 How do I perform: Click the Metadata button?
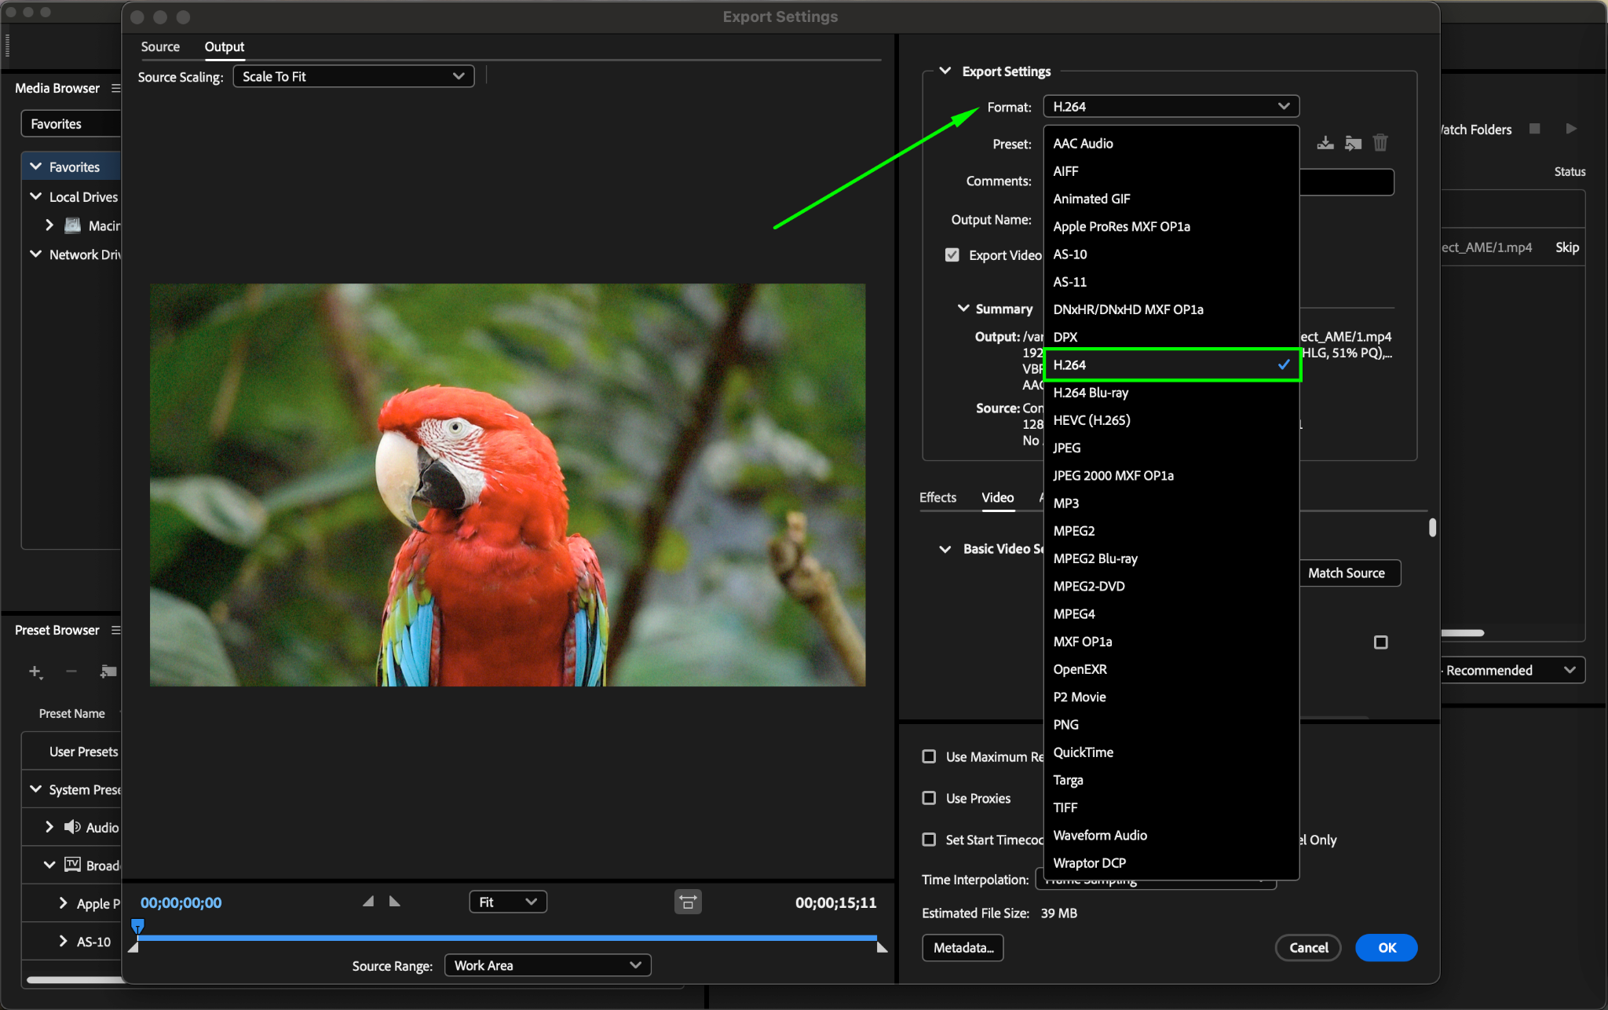[x=963, y=948]
